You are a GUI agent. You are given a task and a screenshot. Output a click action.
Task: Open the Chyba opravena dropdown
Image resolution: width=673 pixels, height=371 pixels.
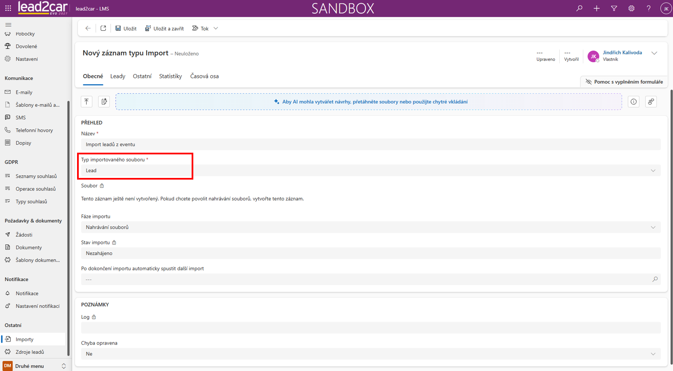click(x=371, y=354)
